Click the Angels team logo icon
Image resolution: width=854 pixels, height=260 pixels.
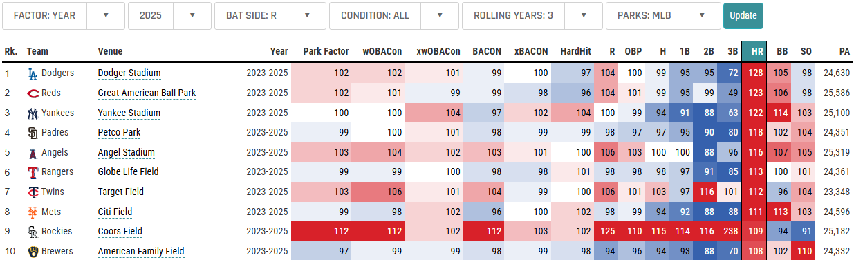tap(33, 153)
